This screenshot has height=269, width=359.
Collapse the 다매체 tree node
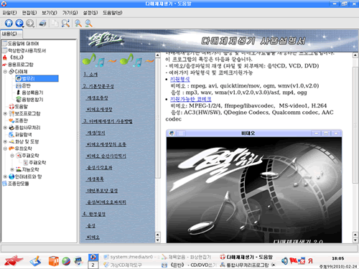point(5,72)
